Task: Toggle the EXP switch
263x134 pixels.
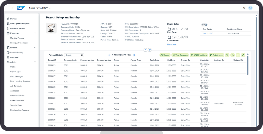Action: coord(204,25)
